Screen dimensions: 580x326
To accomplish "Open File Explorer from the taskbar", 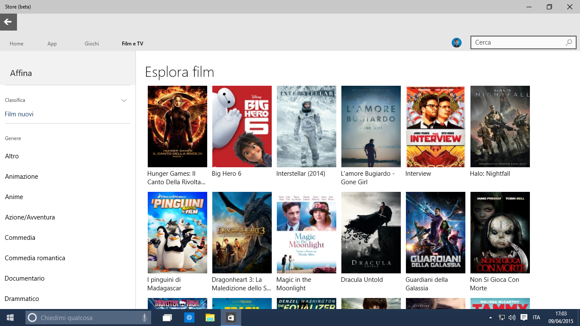I will click(210, 318).
